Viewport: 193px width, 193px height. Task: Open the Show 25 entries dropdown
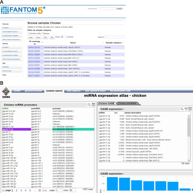pyautogui.click(x=63, y=37)
